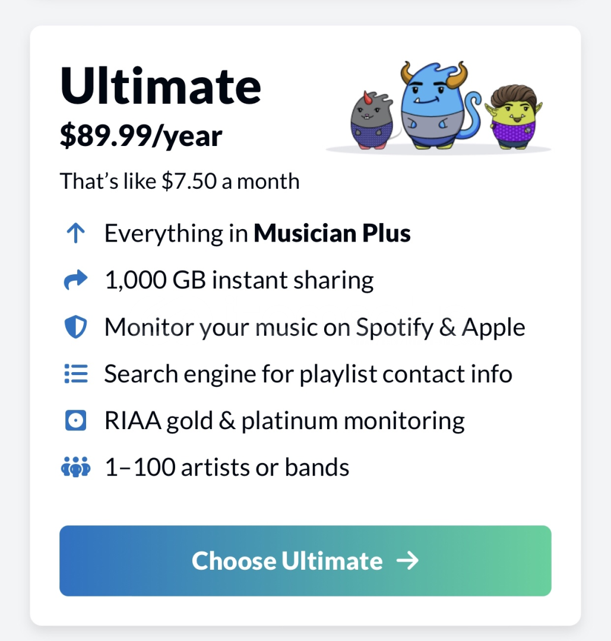
Task: Click the $89.99/year price
Action: [141, 136]
